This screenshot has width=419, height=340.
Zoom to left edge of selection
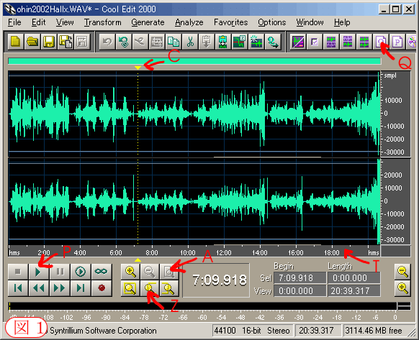(150, 288)
